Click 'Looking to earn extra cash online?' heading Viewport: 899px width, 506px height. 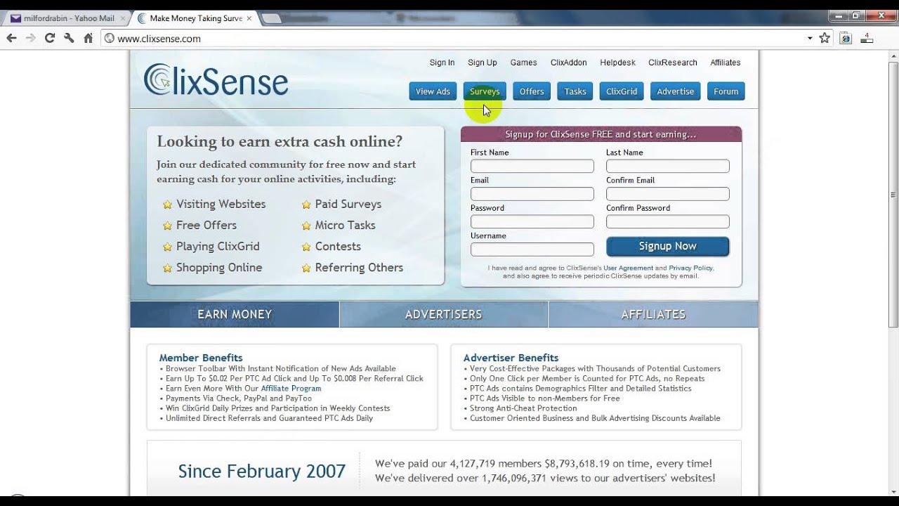coord(280,141)
